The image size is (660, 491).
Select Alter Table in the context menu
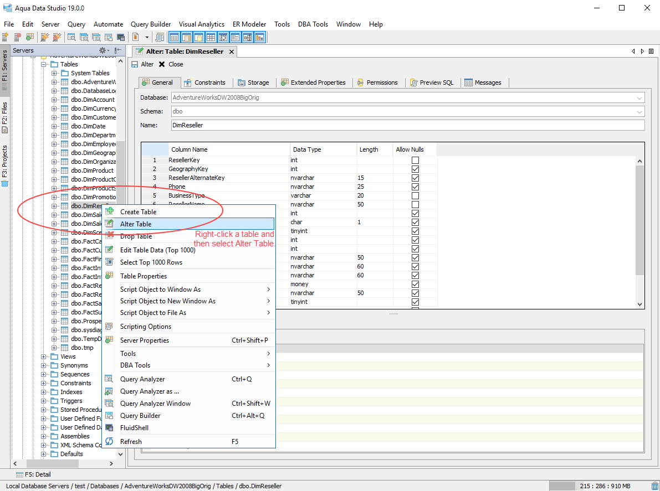(190, 224)
